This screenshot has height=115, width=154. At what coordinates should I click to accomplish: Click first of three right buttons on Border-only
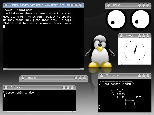[x=64, y=88]
